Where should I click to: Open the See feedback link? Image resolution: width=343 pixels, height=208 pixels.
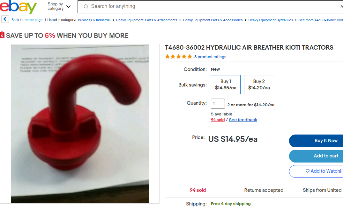[x=243, y=120]
